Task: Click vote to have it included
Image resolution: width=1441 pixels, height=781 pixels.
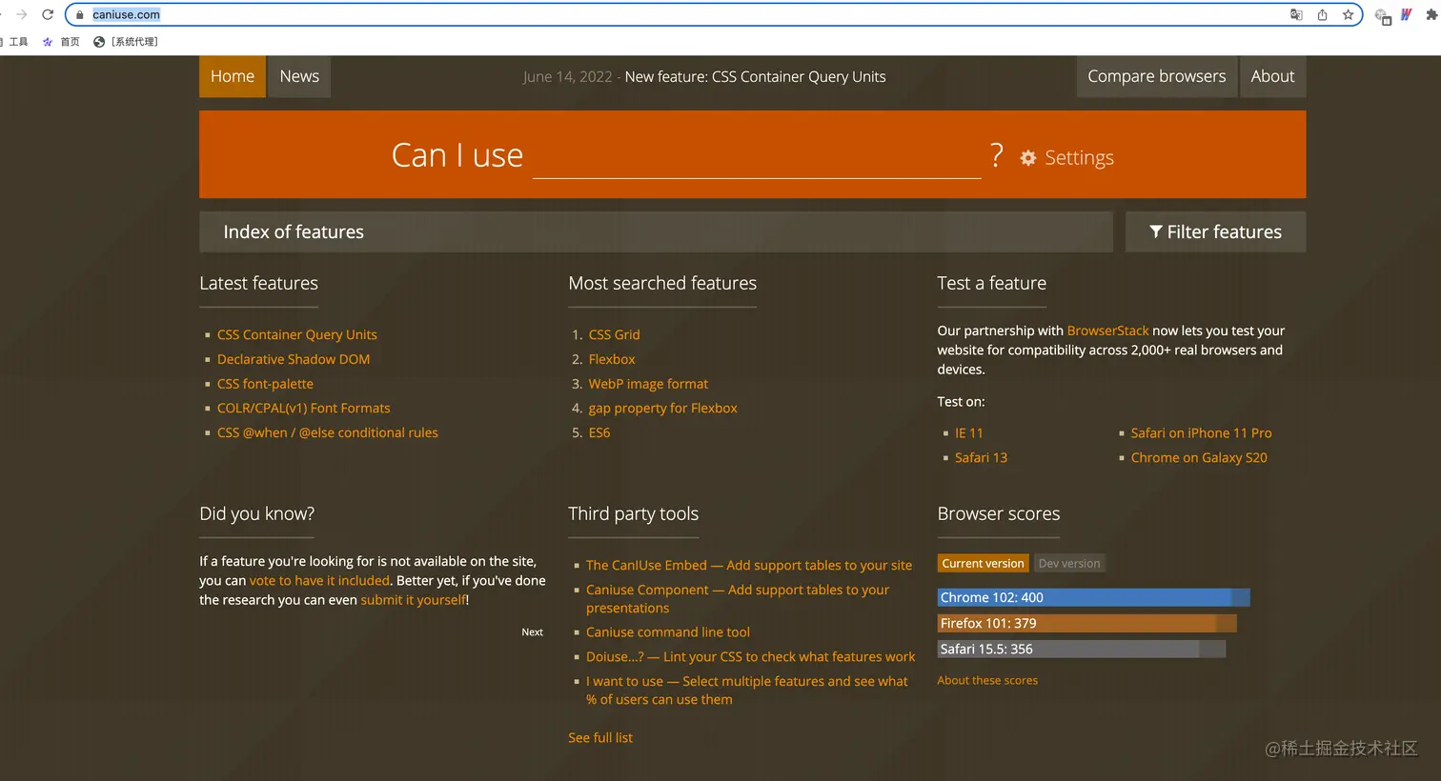Action: pyautogui.click(x=319, y=580)
